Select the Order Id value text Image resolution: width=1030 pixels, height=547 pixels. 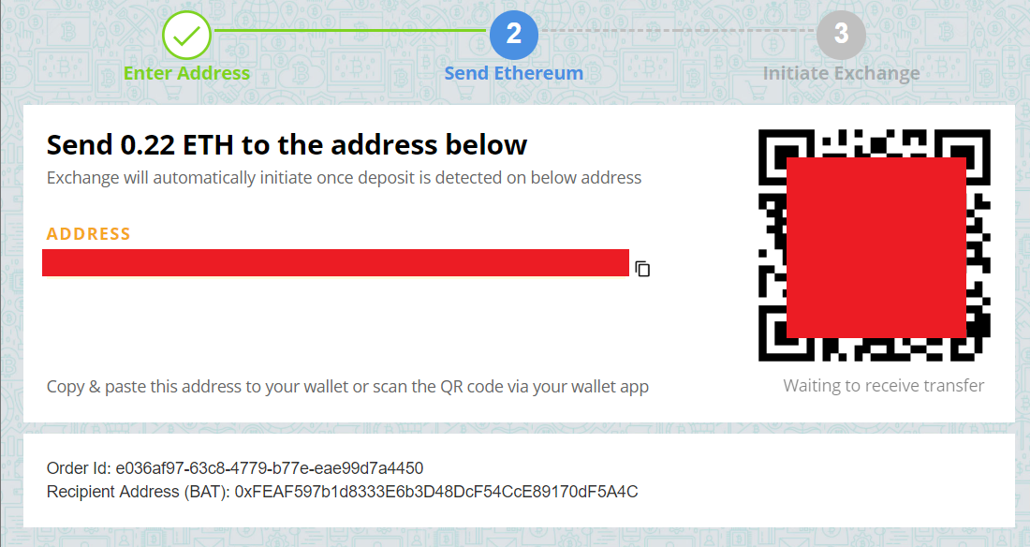(270, 468)
